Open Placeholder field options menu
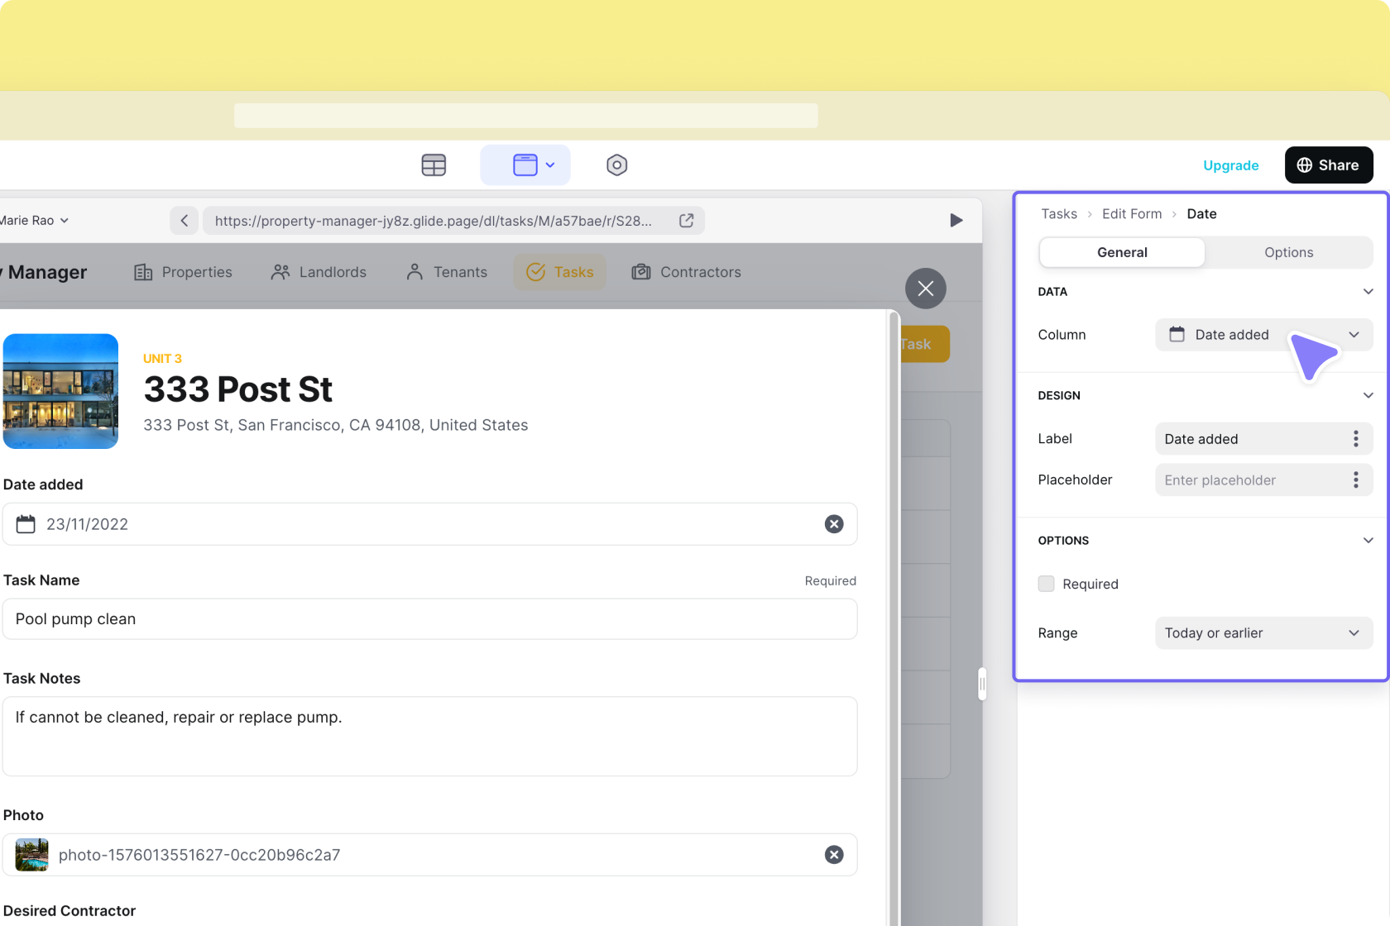 (x=1355, y=480)
